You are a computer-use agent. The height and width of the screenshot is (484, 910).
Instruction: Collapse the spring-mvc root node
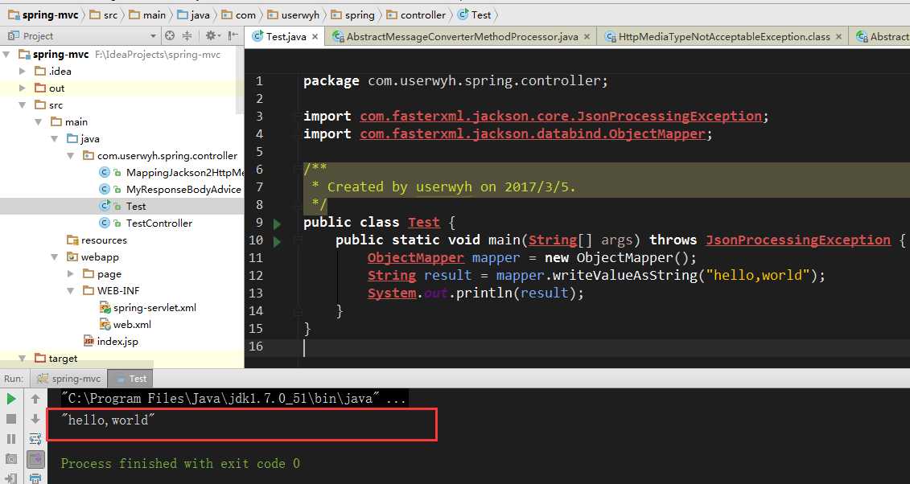click(x=7, y=55)
